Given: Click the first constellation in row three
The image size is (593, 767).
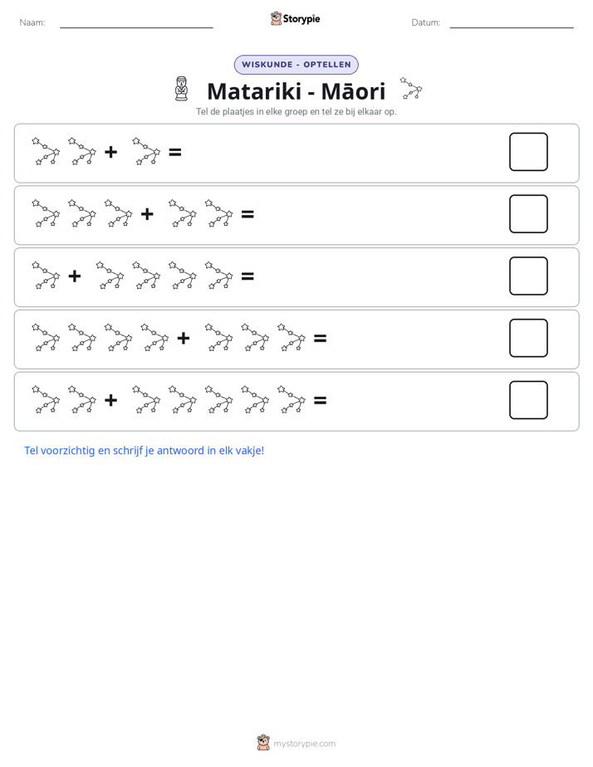Looking at the screenshot, I should 46,276.
